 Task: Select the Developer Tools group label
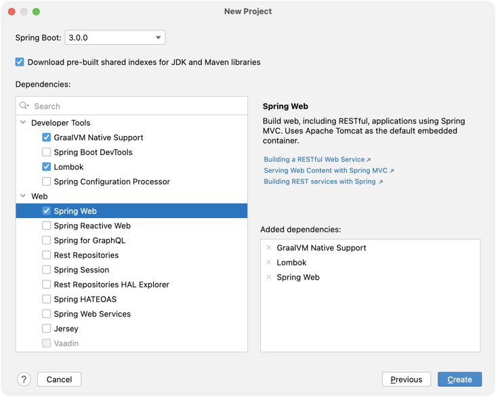tap(61, 123)
